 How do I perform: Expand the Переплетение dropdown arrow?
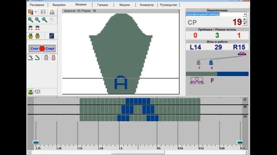[x=245, y=14]
